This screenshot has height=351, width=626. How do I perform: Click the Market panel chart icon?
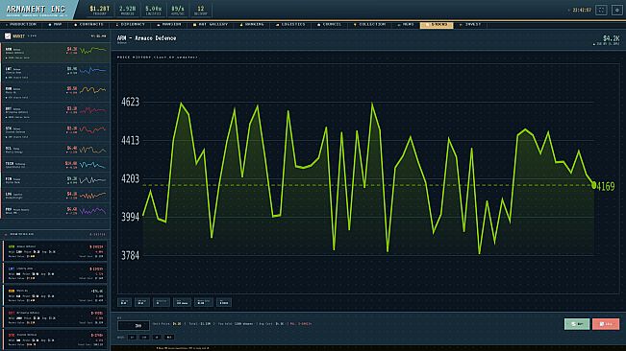(x=8, y=35)
